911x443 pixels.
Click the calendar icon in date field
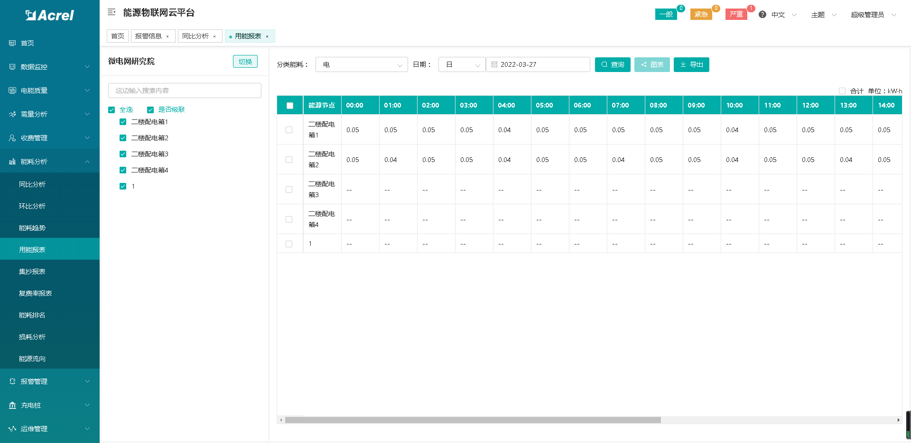click(494, 64)
